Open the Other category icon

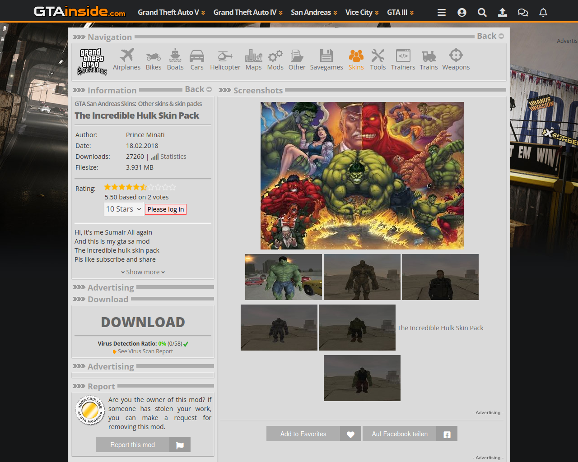pos(297,55)
